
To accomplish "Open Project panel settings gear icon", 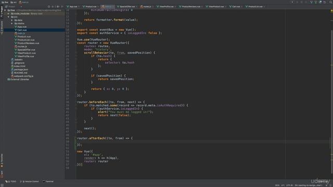I will click(x=58, y=7).
